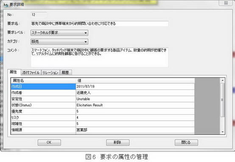
Task: Click the value 2011/07/19
Action: tap(135, 86)
